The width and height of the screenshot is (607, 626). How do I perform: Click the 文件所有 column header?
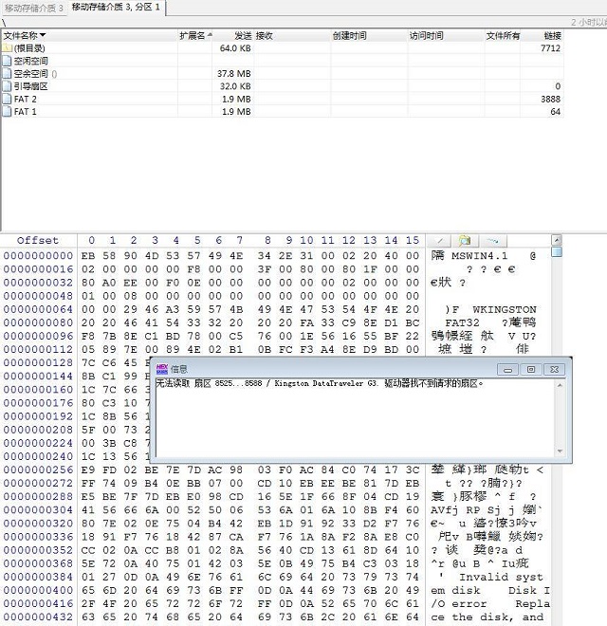click(x=503, y=36)
